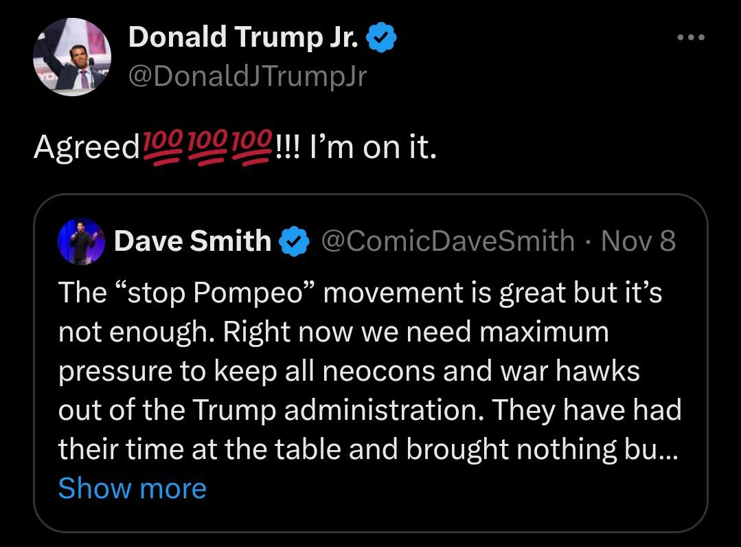Open Dave Smith's small profile avatar

pyautogui.click(x=82, y=241)
